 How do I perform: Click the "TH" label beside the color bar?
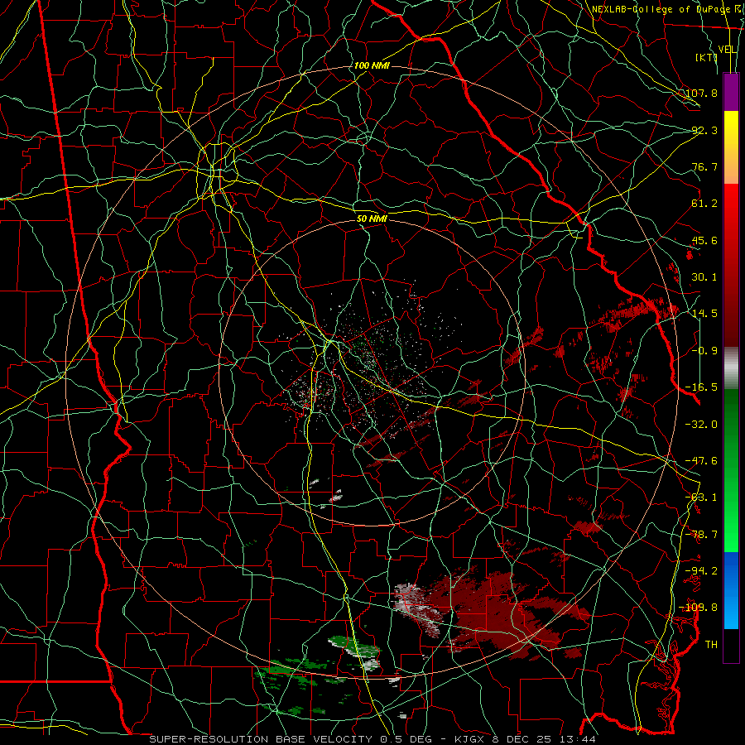(x=711, y=644)
